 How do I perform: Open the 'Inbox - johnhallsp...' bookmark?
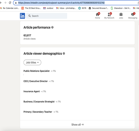click(66, 8)
